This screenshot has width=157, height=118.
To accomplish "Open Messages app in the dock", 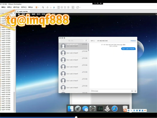I will (85, 109).
